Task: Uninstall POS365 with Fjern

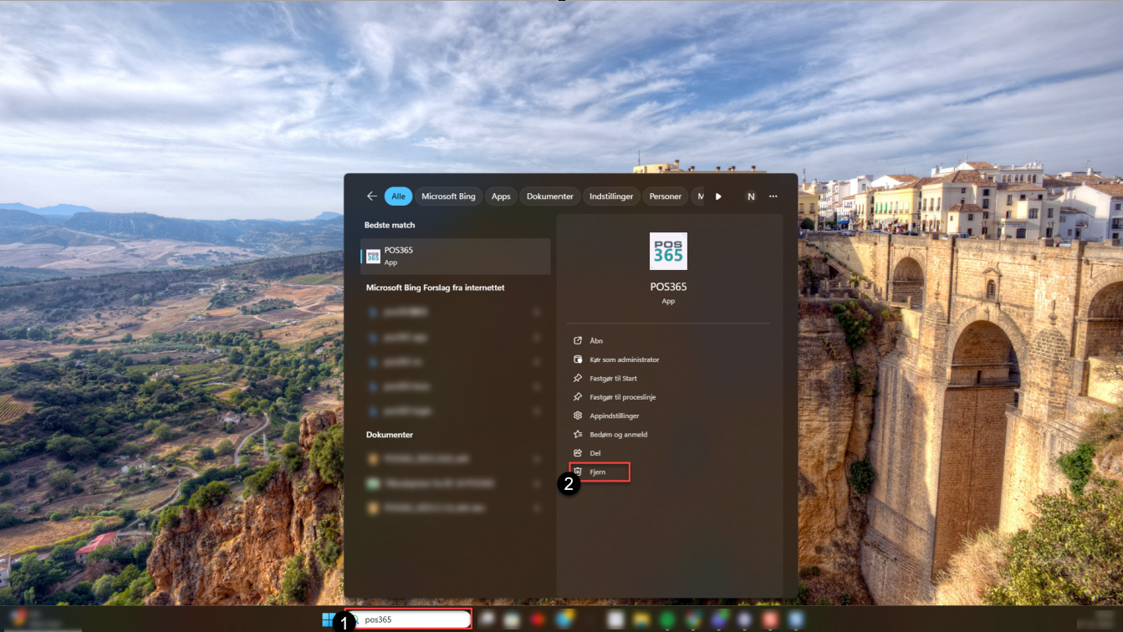Action: coord(599,472)
